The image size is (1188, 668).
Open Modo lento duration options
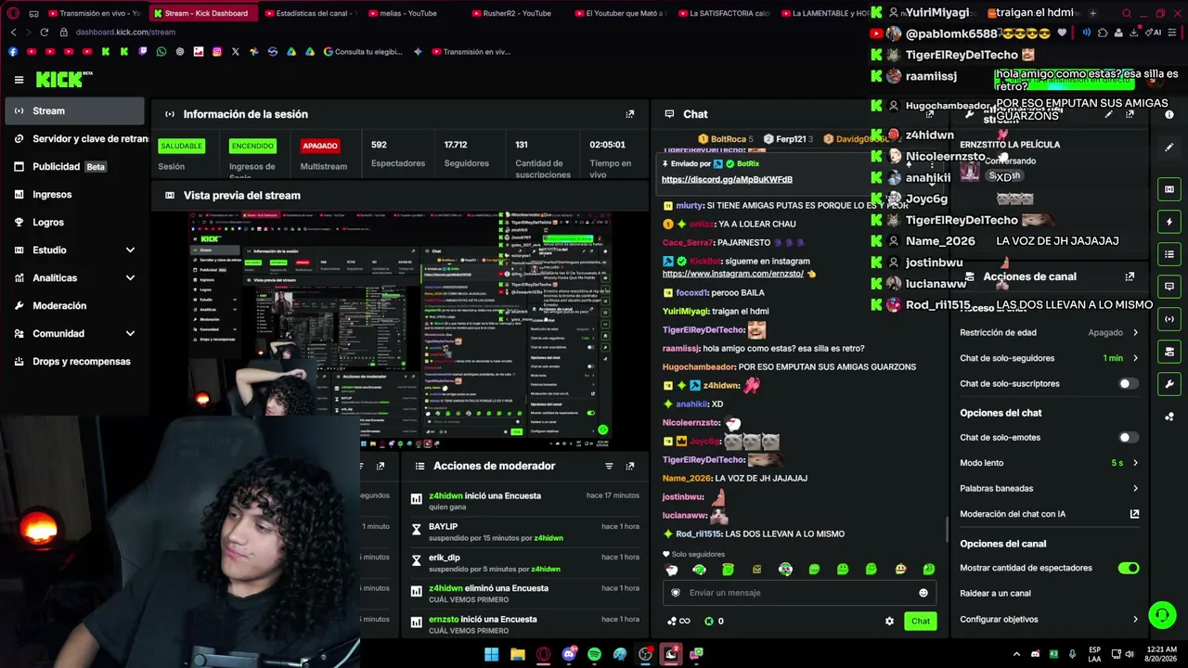pos(1049,463)
